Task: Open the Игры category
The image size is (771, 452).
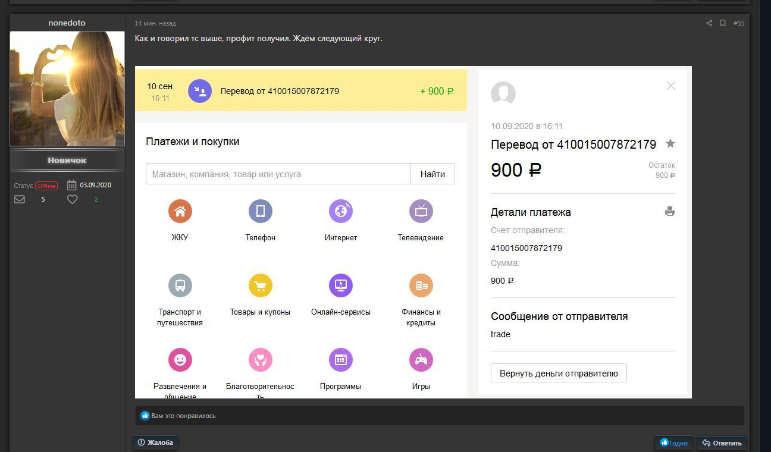Action: (421, 370)
